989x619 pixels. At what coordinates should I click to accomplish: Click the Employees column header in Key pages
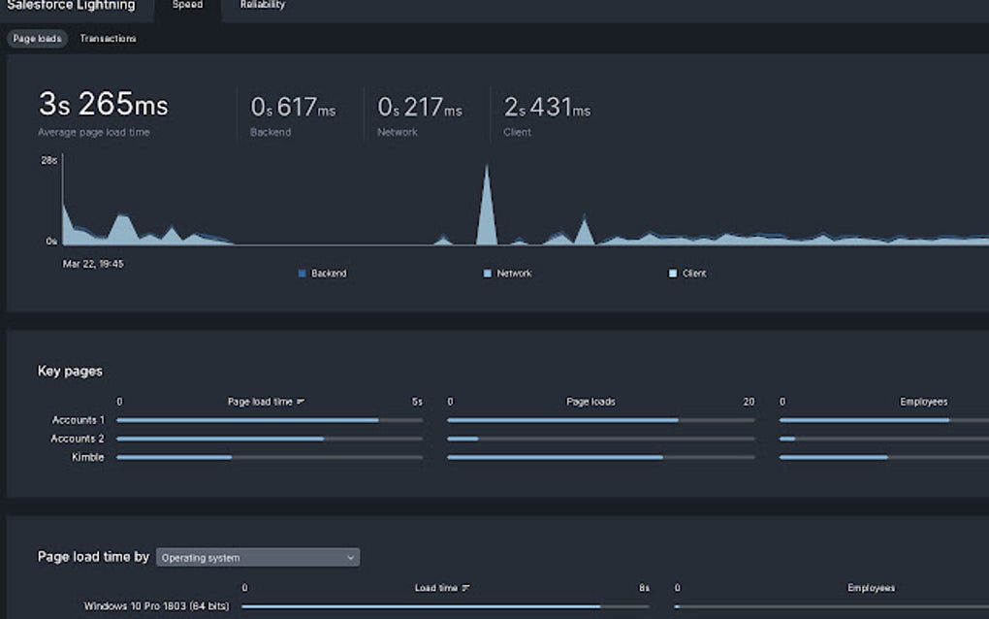tap(923, 402)
